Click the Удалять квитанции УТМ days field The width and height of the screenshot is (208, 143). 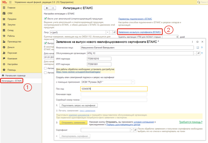tap(170, 37)
